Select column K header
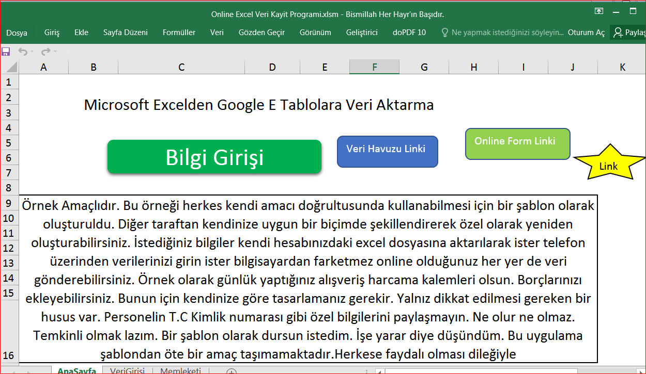Screen dimensions: 646x374 (x=622, y=67)
